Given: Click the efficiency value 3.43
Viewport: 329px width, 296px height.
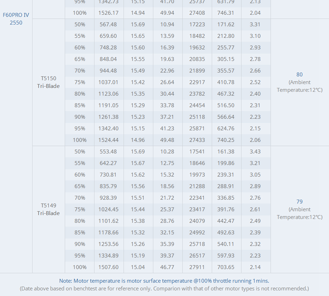Looking at the screenshot, I should coord(255,152).
